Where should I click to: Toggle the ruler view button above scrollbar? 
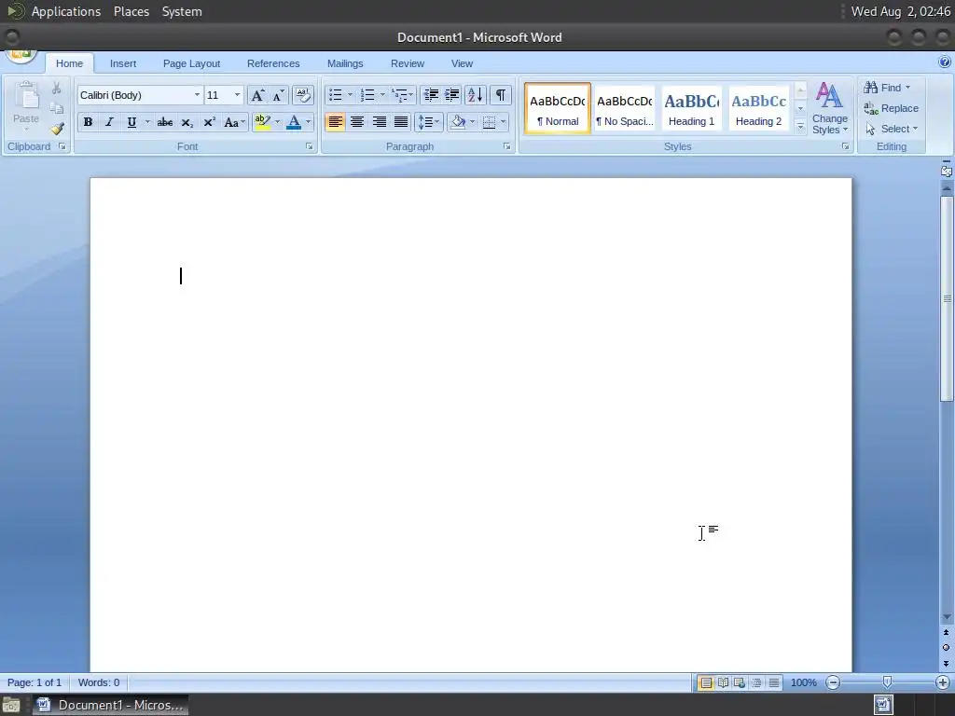[x=946, y=172]
